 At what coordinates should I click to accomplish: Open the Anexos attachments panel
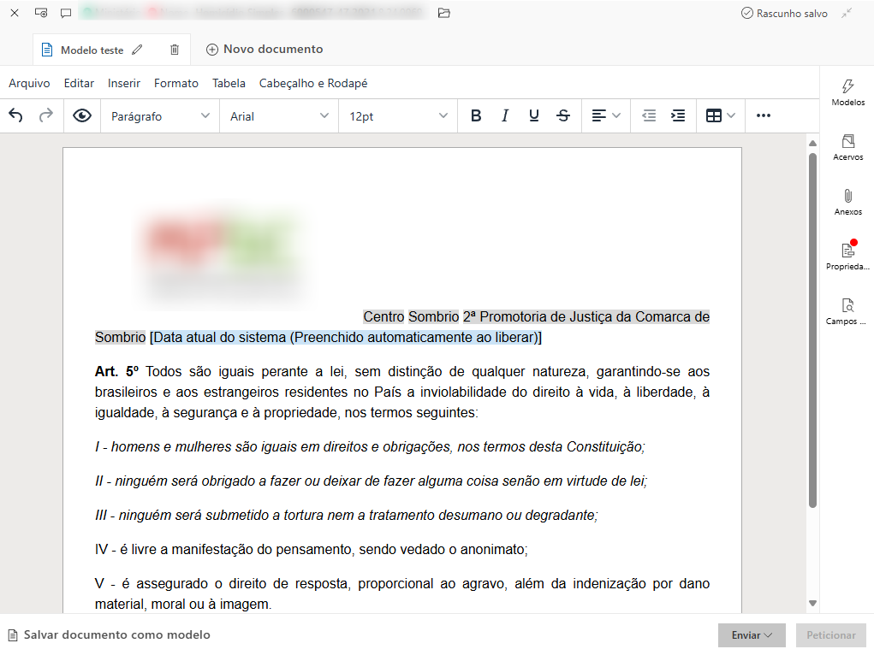[x=847, y=202]
